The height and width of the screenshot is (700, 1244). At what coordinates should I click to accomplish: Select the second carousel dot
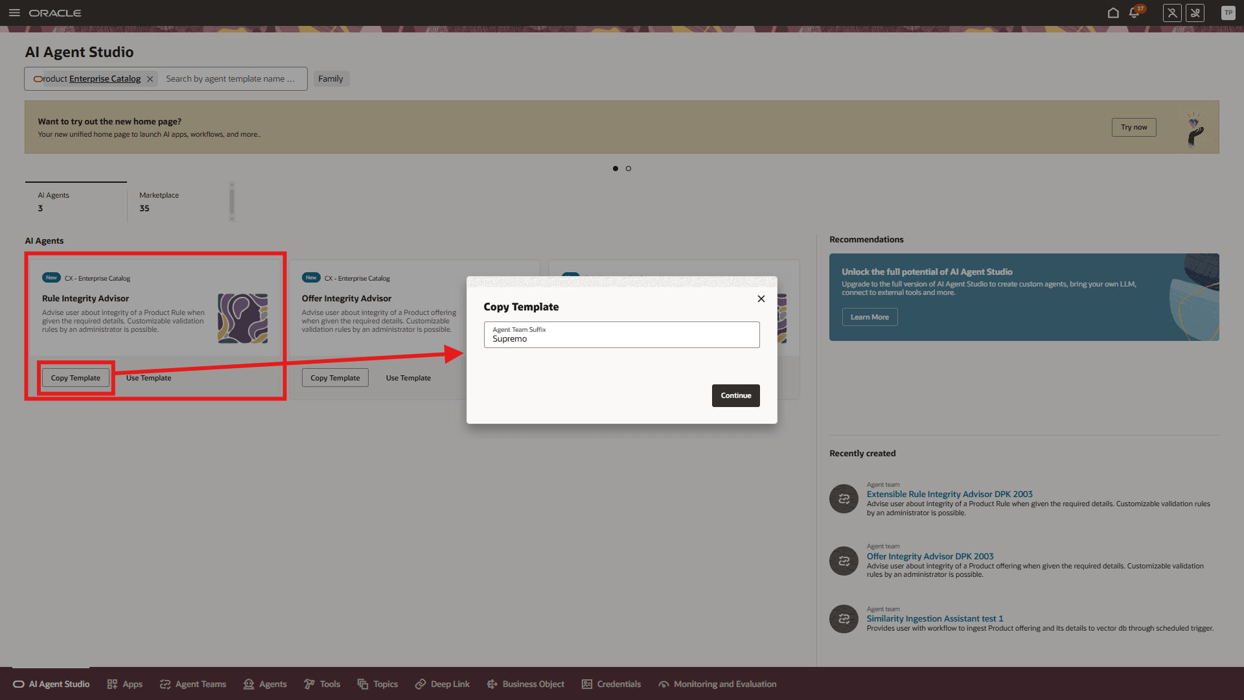pyautogui.click(x=628, y=169)
